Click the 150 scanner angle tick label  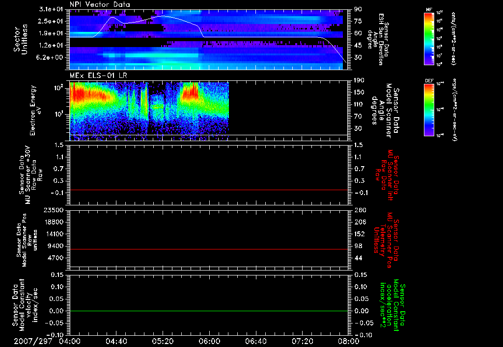click(x=359, y=92)
